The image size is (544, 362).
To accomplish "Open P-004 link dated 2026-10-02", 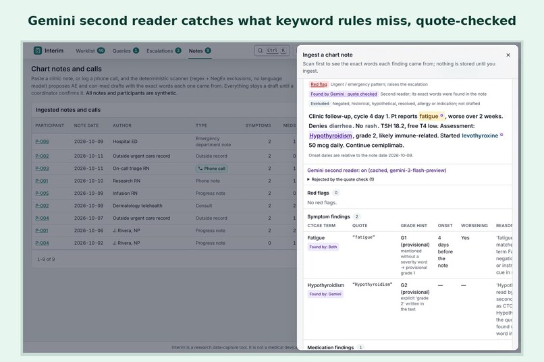I will (42, 243).
